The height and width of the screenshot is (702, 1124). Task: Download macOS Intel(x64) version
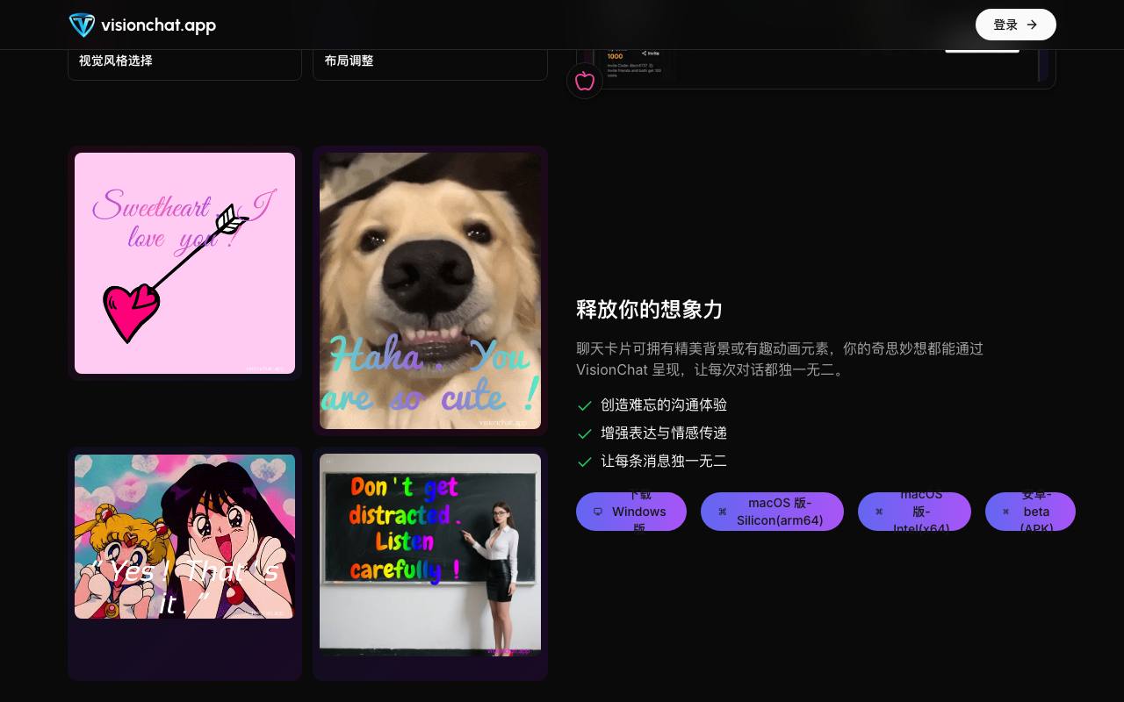coord(914,512)
